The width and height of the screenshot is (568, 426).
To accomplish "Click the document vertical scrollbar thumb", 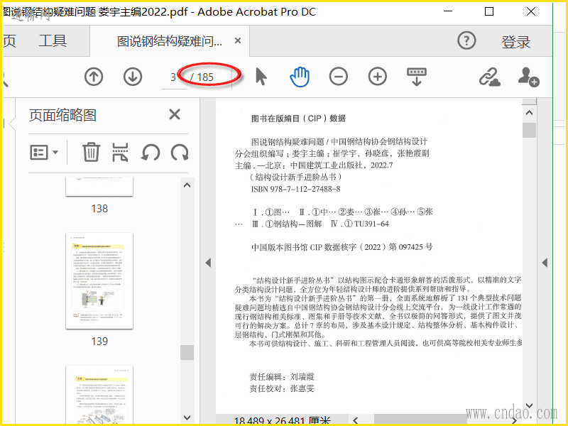I will pos(529,131).
